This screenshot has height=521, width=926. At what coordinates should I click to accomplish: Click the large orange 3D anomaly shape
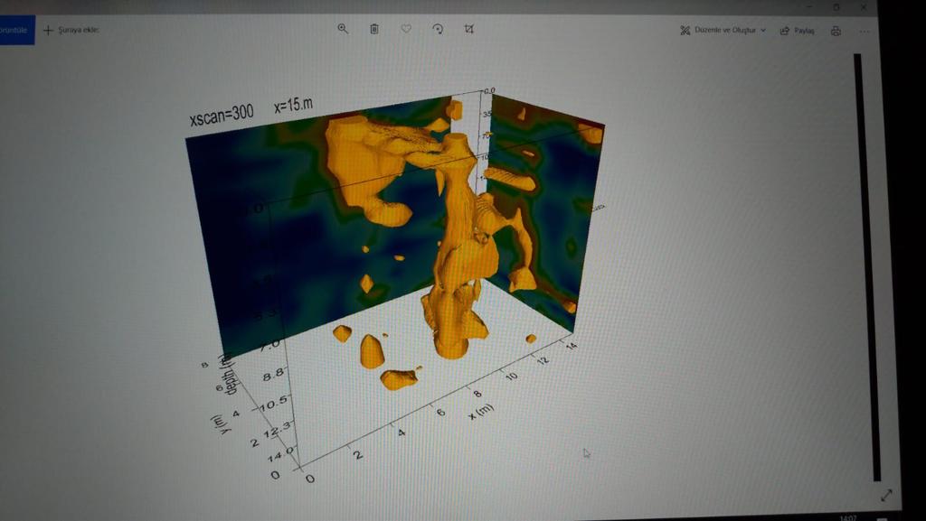[x=461, y=253]
